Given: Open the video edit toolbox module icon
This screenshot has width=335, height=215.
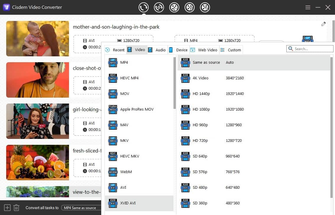Looking at the screenshot, I should [205, 7].
